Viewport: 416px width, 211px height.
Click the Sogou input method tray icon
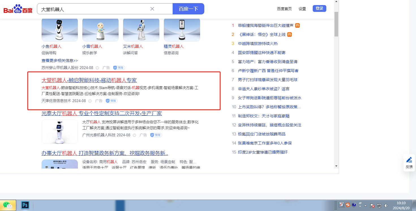pos(348,205)
